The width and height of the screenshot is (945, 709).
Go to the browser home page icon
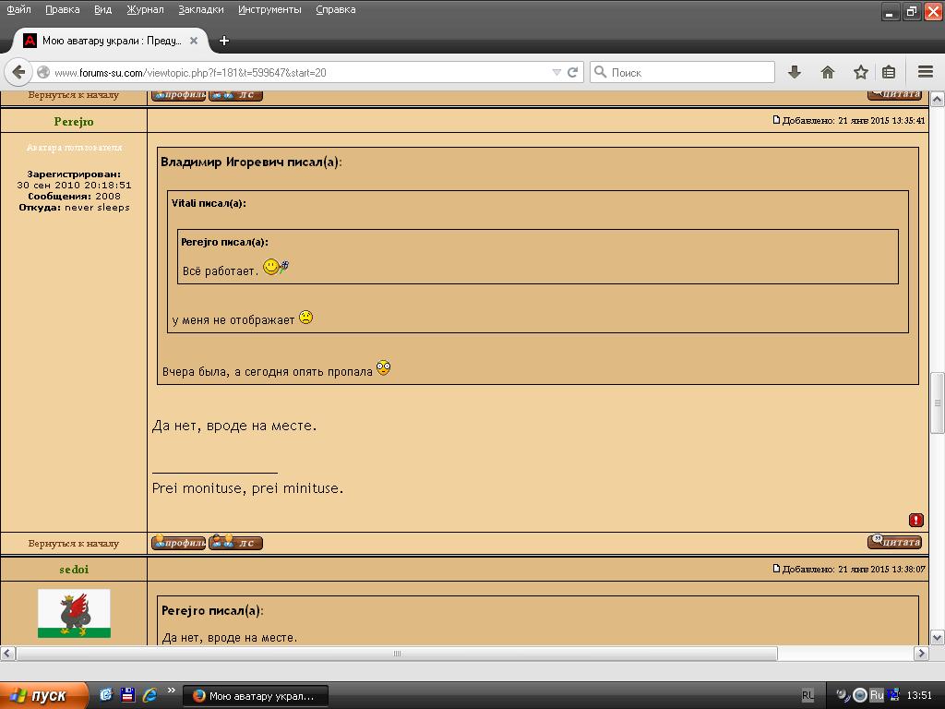click(x=828, y=72)
